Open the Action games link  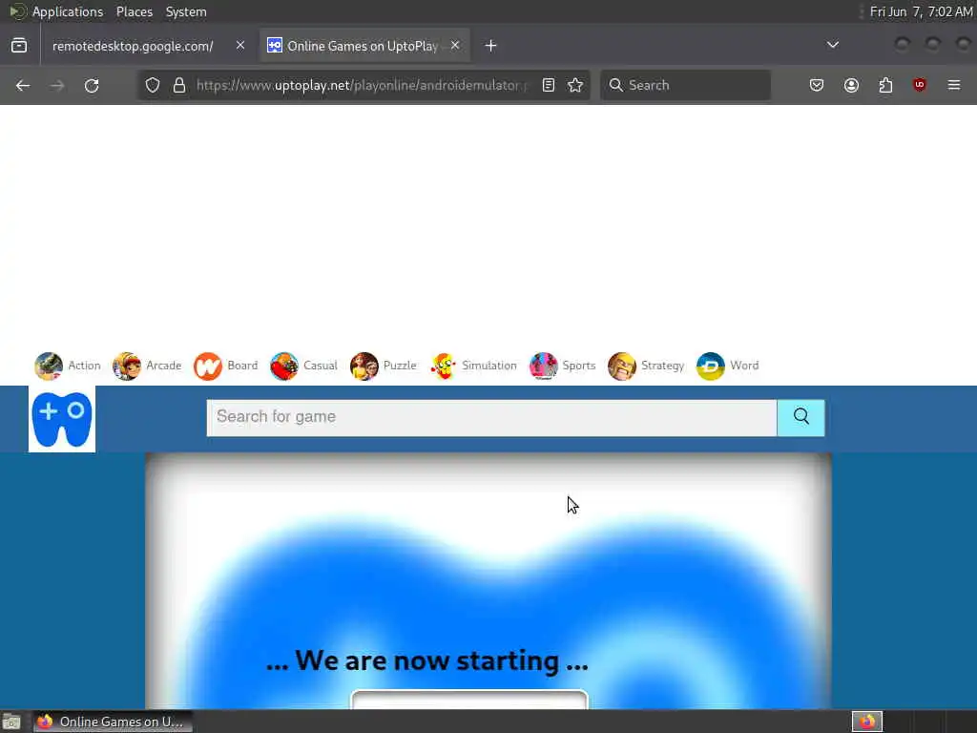point(84,366)
